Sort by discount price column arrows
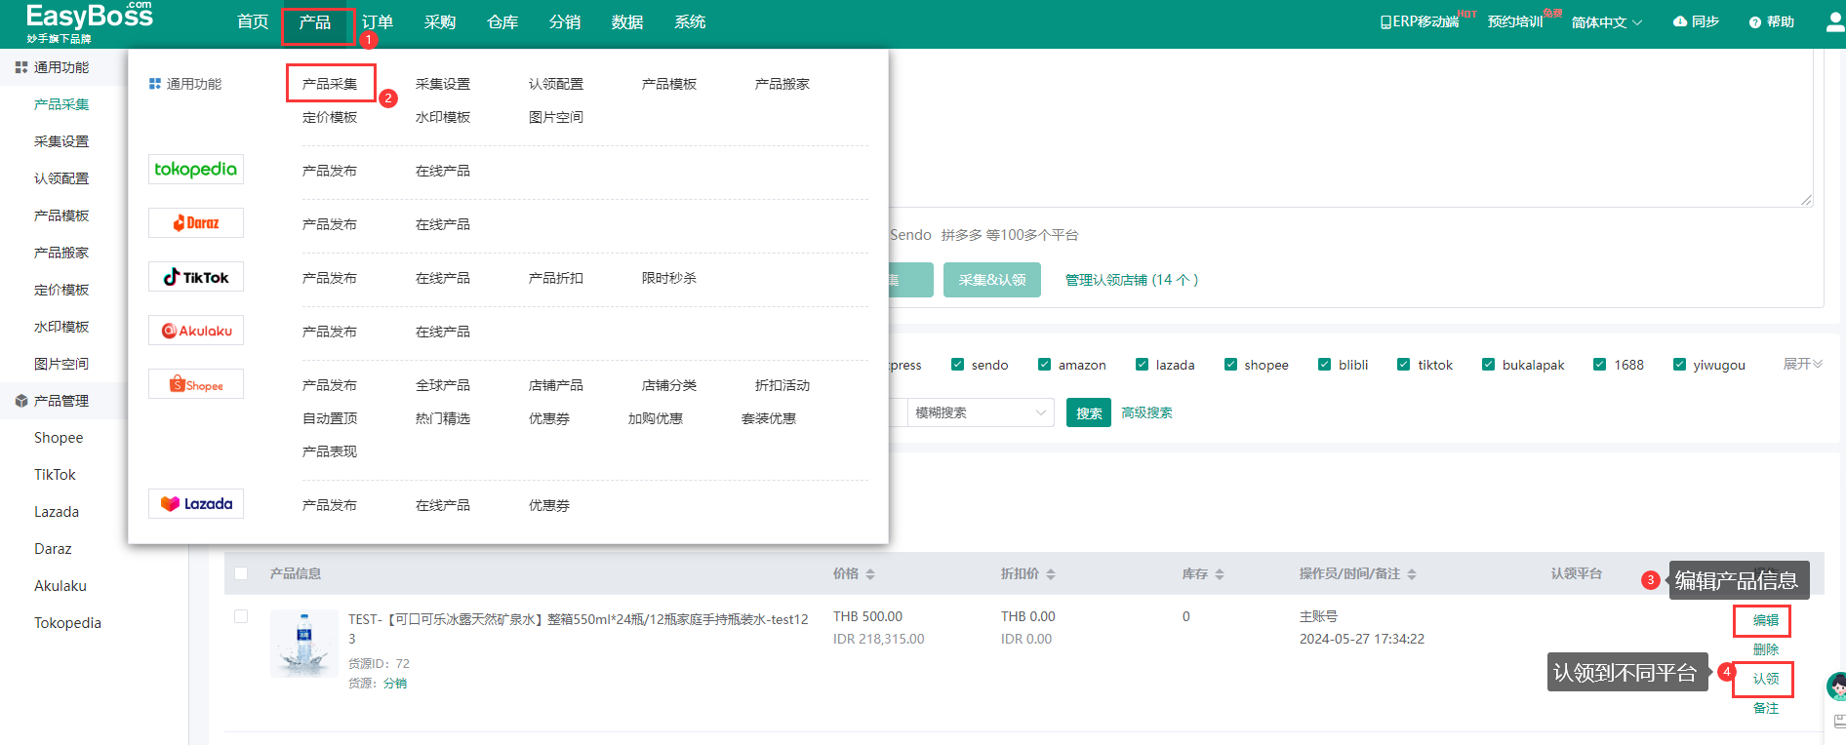The image size is (1846, 745). 1051,574
